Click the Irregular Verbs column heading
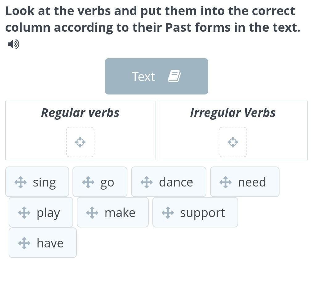 click(233, 113)
